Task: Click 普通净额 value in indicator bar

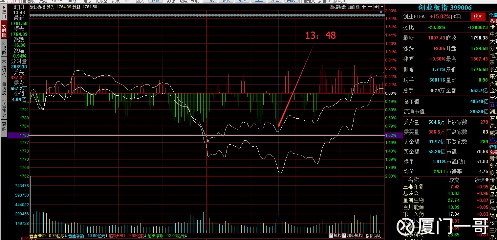Action: point(88,236)
